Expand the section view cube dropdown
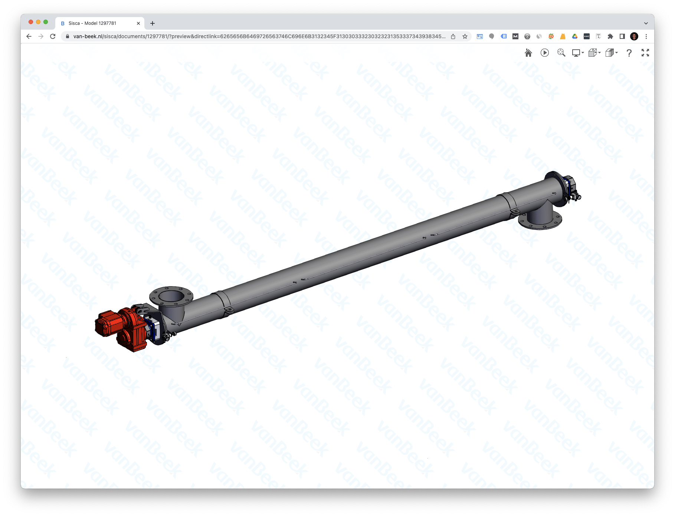This screenshot has width=675, height=516. click(594, 53)
